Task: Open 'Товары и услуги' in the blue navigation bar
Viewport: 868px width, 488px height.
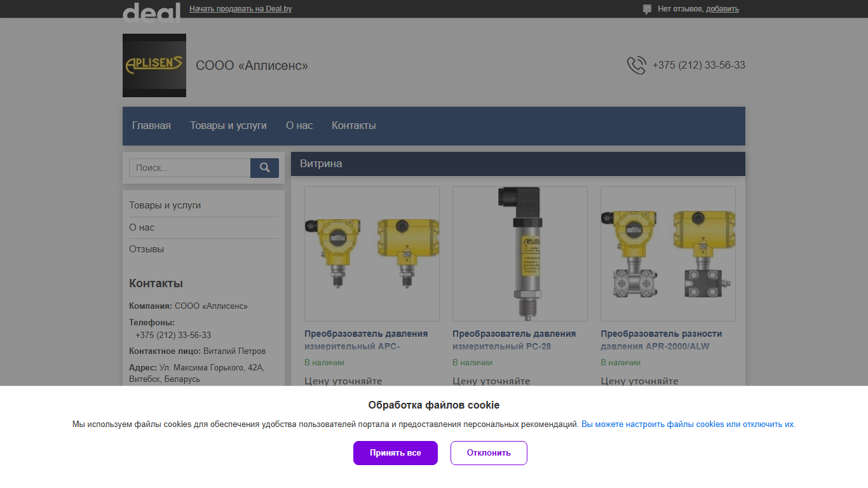Action: coord(228,125)
